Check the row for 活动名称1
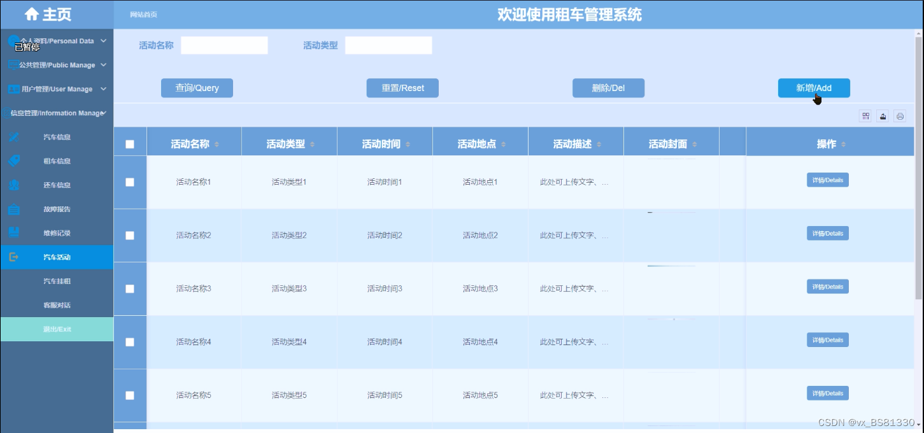The width and height of the screenshot is (924, 433). pos(130,182)
